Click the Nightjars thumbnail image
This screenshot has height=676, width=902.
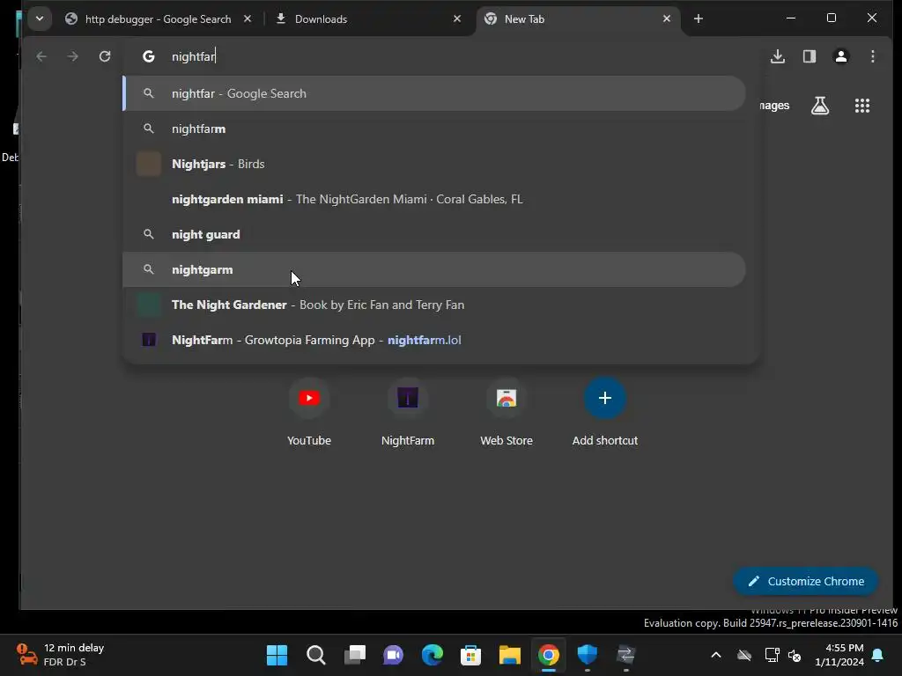point(148,164)
